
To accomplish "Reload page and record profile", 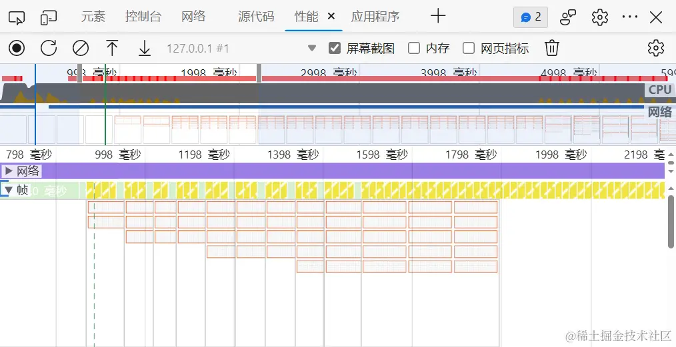I will tap(49, 48).
